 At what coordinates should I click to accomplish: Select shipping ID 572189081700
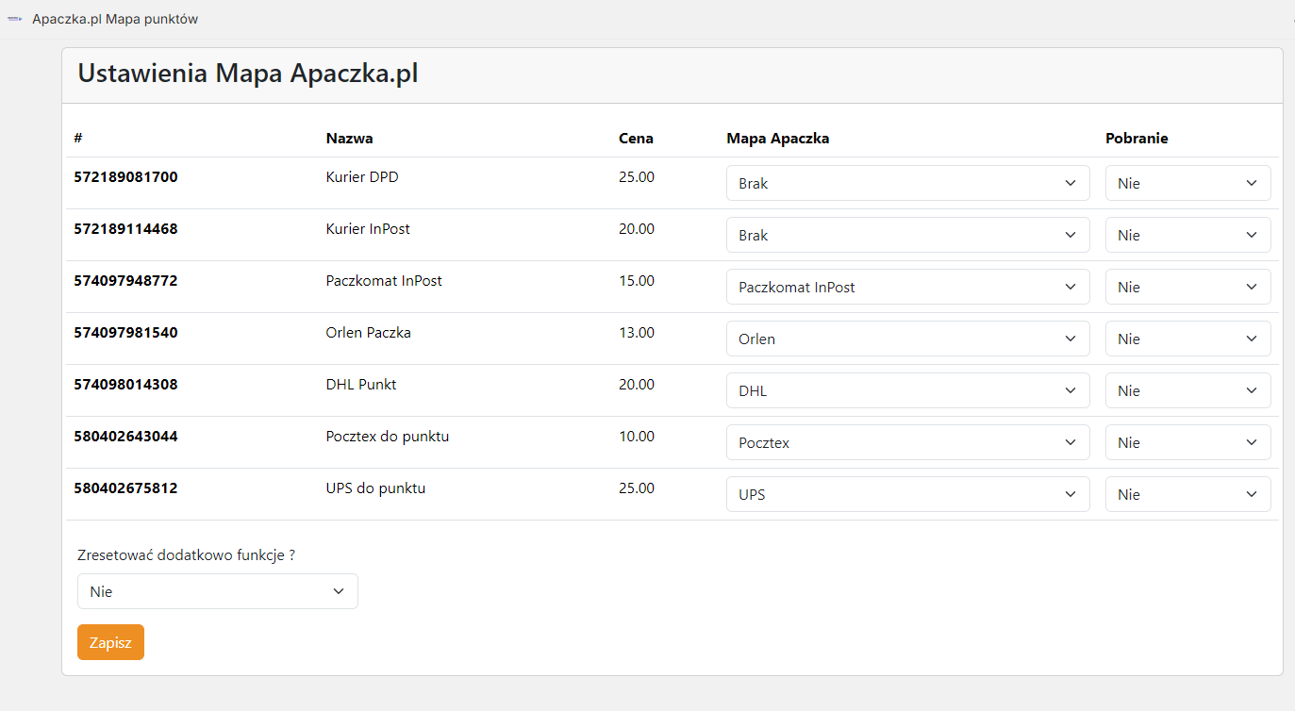pos(125,177)
